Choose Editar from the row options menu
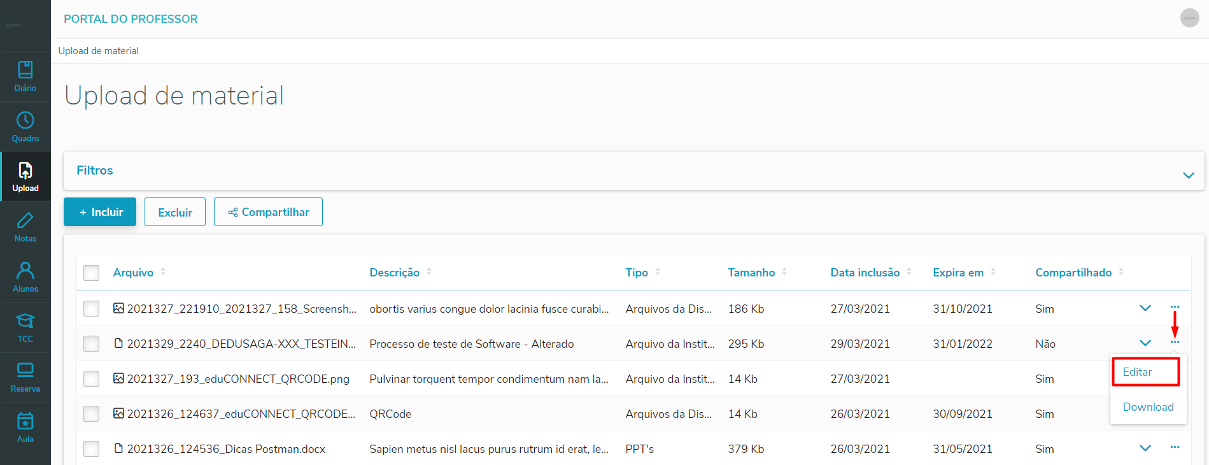The height and width of the screenshot is (465, 1209). (x=1137, y=372)
